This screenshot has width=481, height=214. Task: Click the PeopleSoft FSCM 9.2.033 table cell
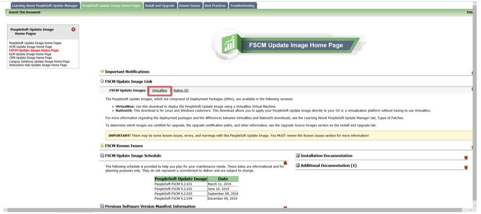(x=181, y=193)
